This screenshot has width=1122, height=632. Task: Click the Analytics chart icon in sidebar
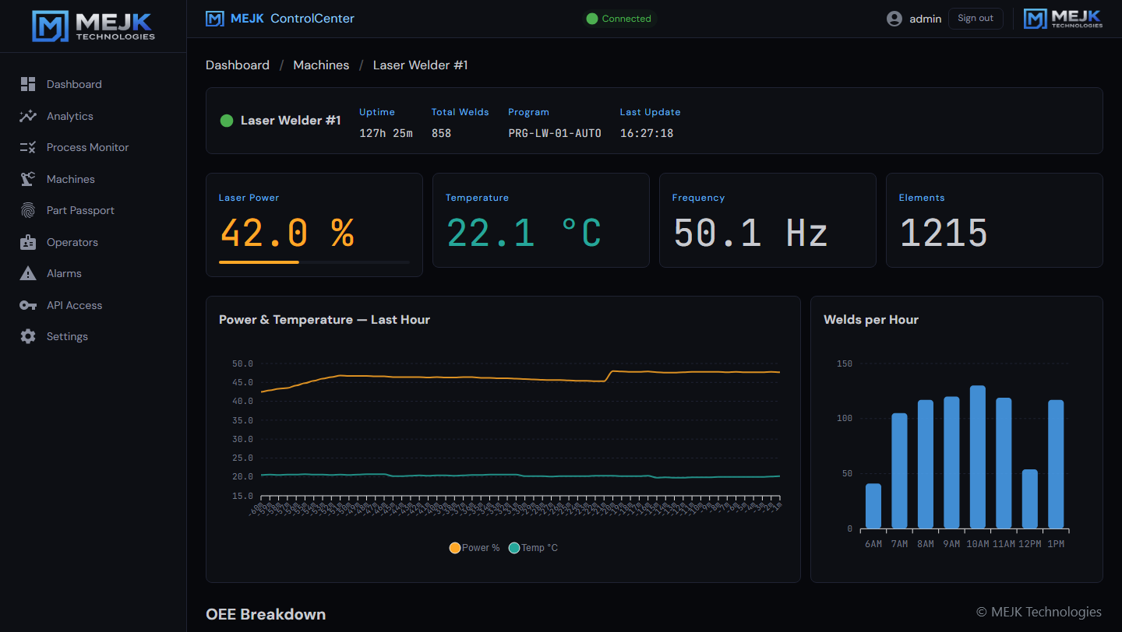click(x=28, y=116)
